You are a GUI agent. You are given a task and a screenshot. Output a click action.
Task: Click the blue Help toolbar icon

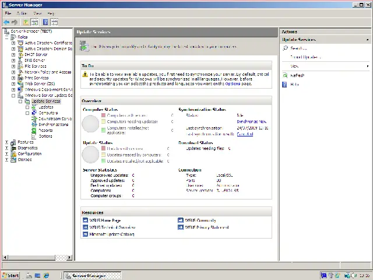click(x=45, y=22)
